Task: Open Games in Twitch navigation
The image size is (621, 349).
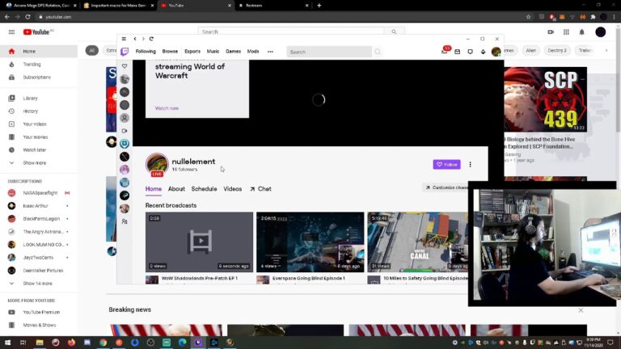Action: tap(233, 52)
